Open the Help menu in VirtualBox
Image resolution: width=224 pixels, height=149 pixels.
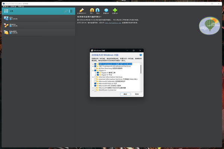(x=21, y=6)
